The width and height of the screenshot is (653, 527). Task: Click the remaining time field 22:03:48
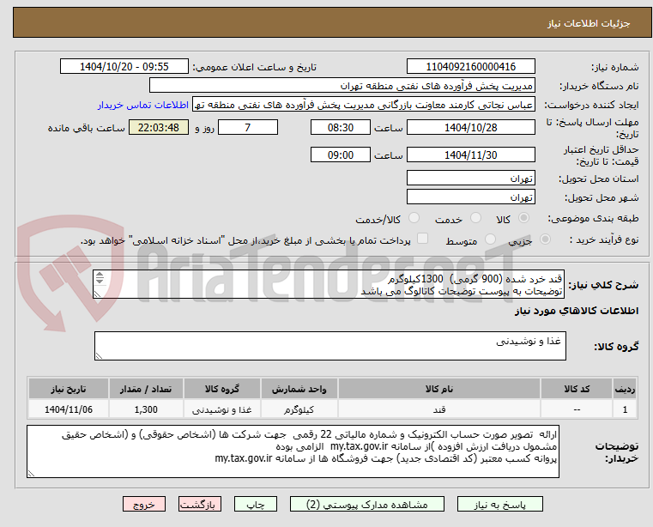(159, 128)
